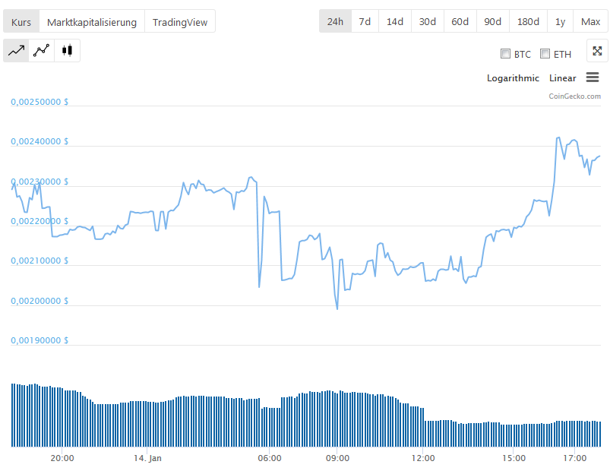This screenshot has width=610, height=474.
Task: Open the Marktkapitalisierung tab
Action: point(92,22)
